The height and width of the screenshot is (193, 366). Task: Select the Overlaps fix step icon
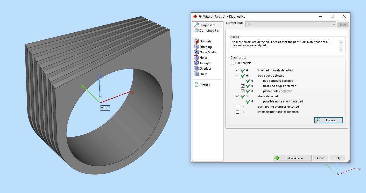[x=196, y=68]
